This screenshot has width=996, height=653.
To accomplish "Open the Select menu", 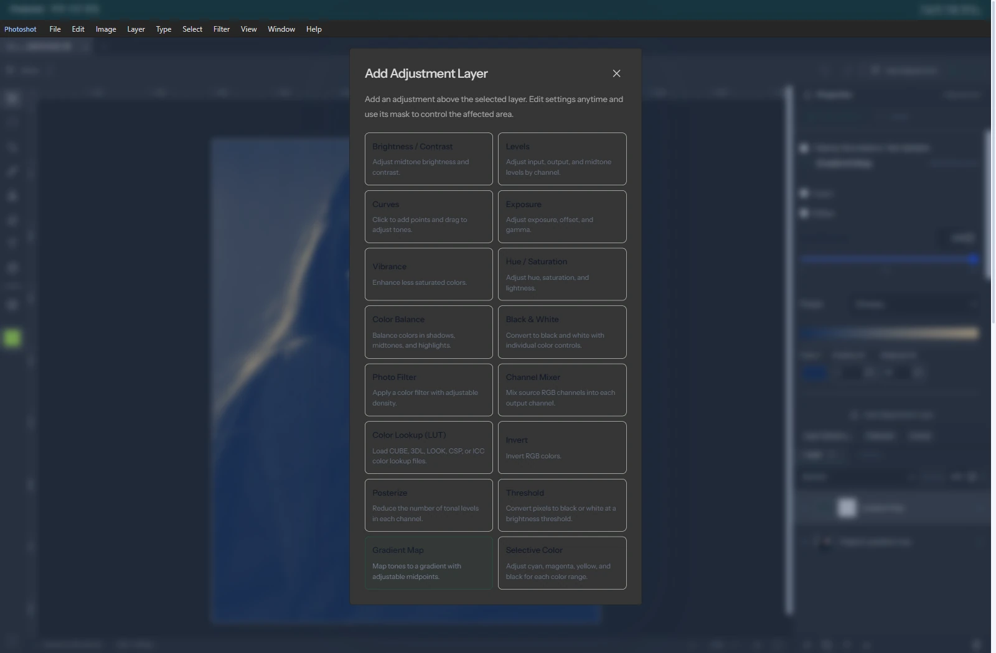I will (192, 29).
